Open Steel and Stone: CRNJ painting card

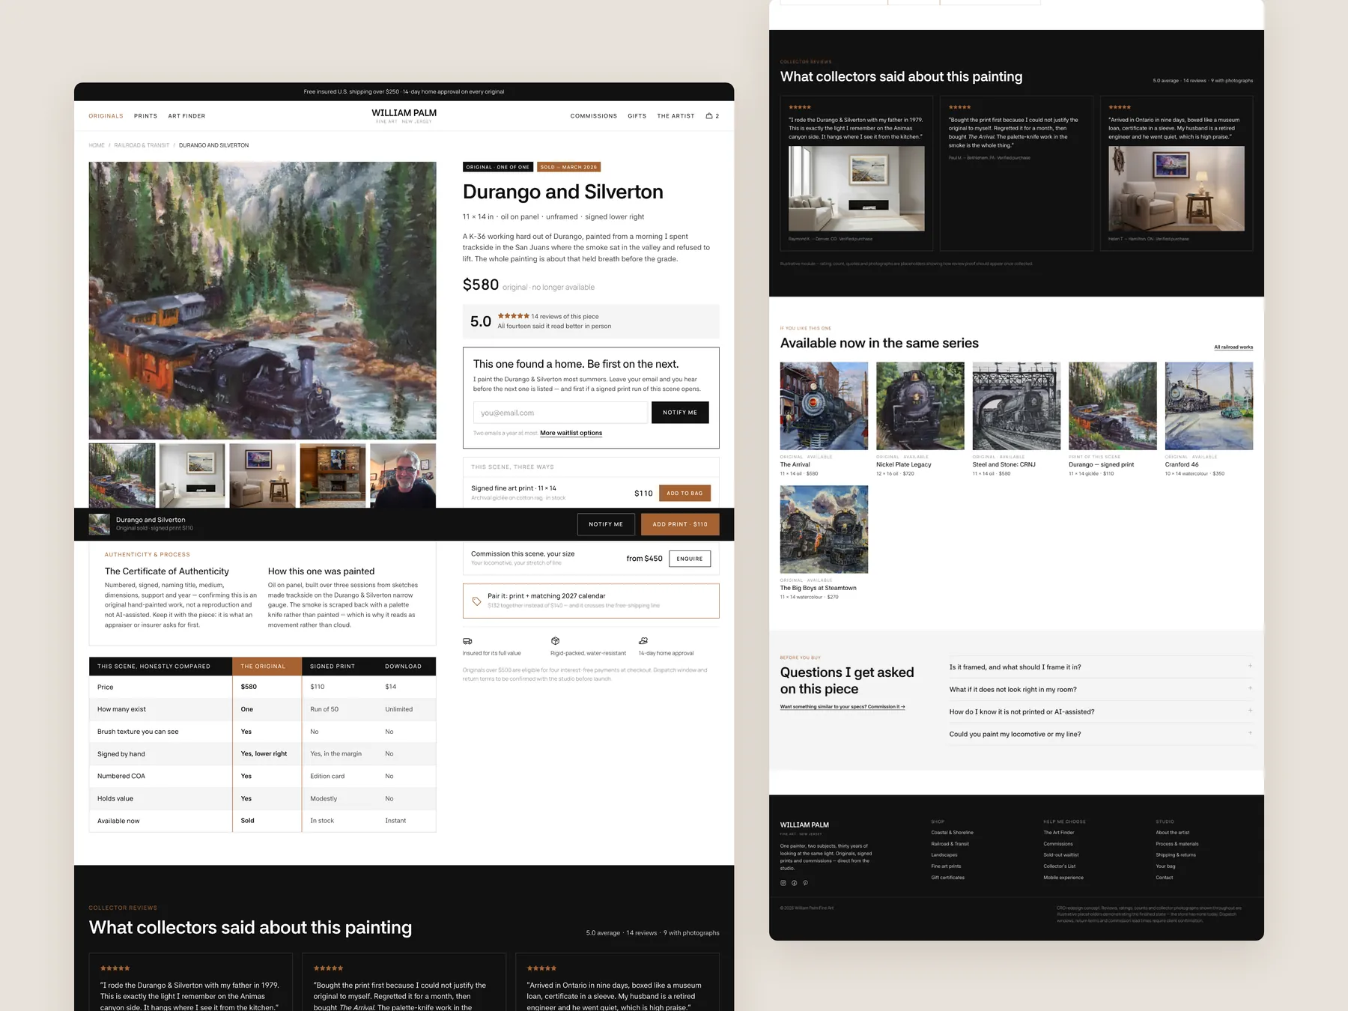tap(1016, 419)
